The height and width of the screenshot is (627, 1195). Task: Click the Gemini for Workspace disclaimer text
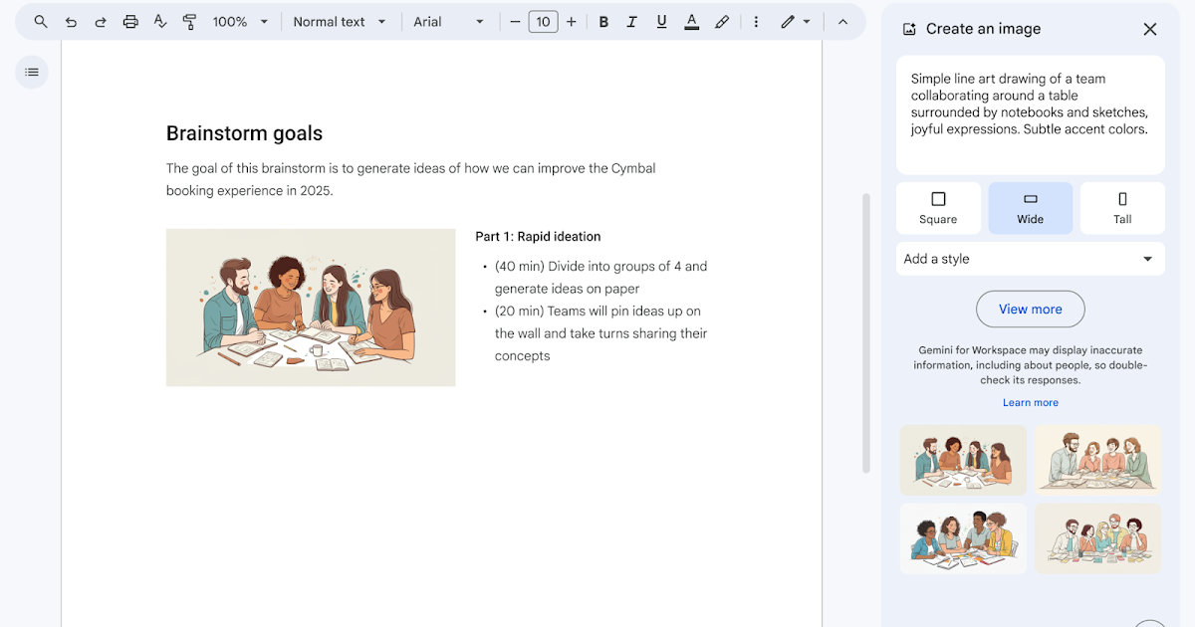point(1031,365)
